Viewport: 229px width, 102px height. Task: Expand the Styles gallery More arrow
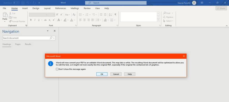(158, 20)
